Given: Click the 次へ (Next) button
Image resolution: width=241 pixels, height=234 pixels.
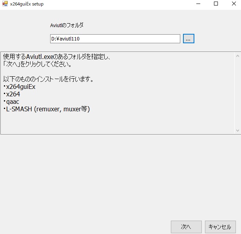Looking at the screenshot, I should 186,227.
